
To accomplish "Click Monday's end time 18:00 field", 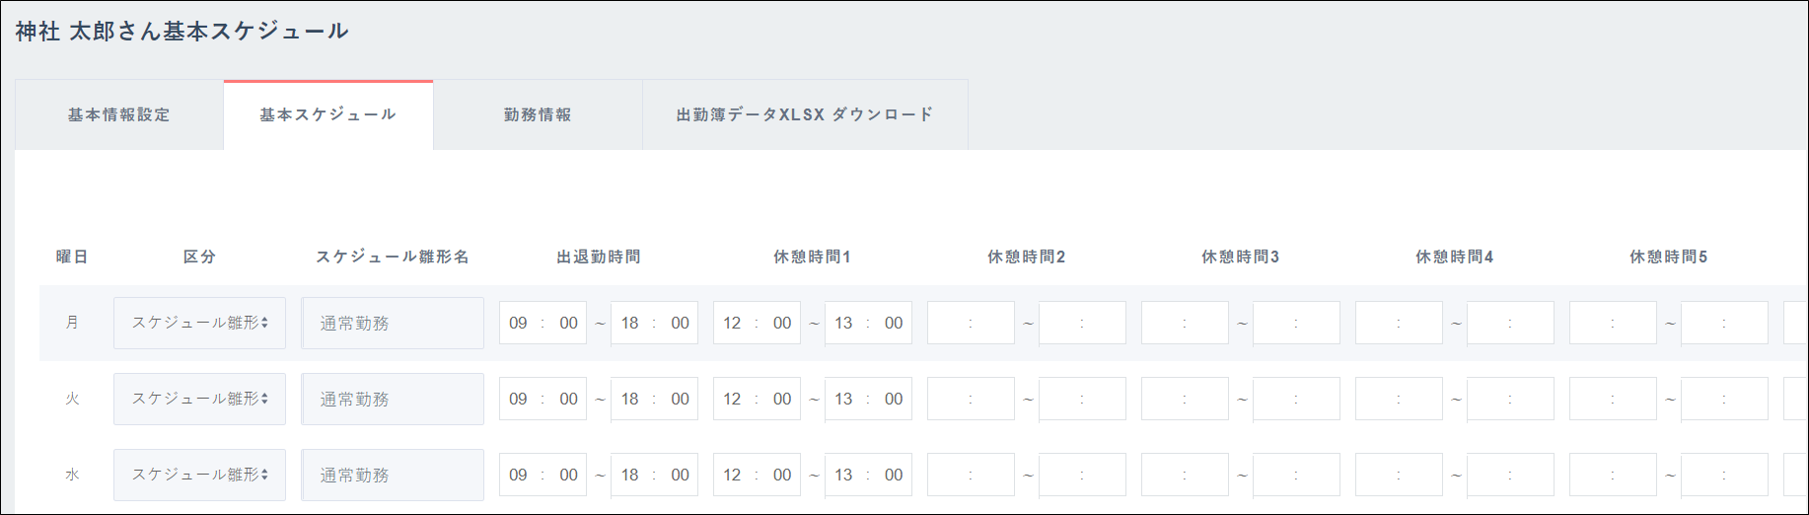I will coord(654,323).
